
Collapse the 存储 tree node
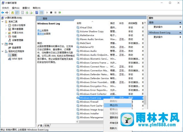coord(3,44)
